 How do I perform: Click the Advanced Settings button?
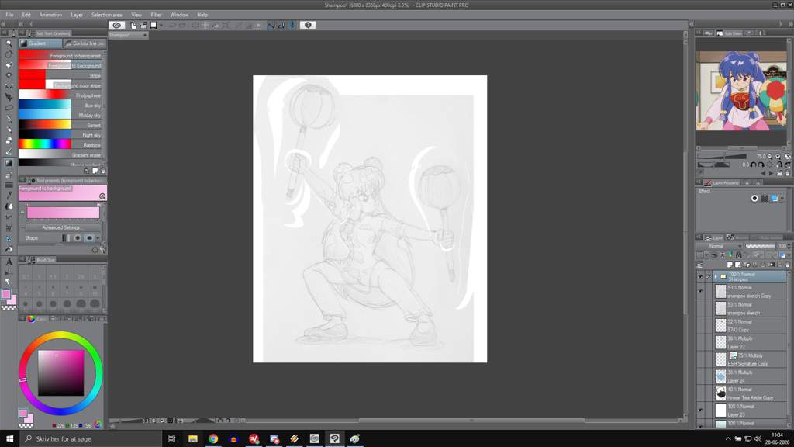click(60, 227)
